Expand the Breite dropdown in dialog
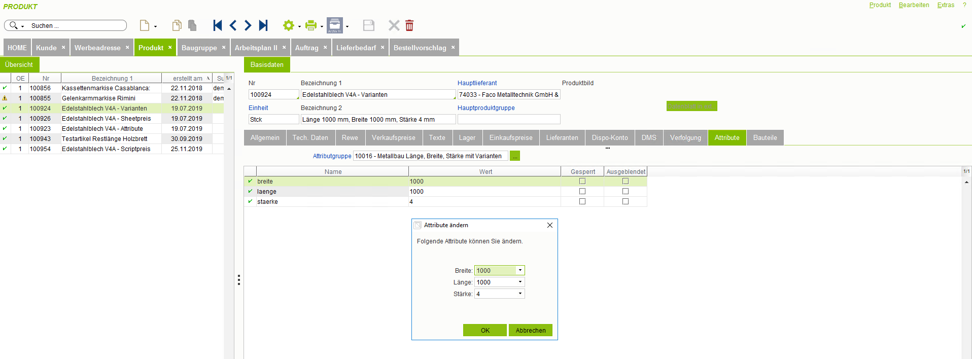972x359 pixels. point(520,270)
